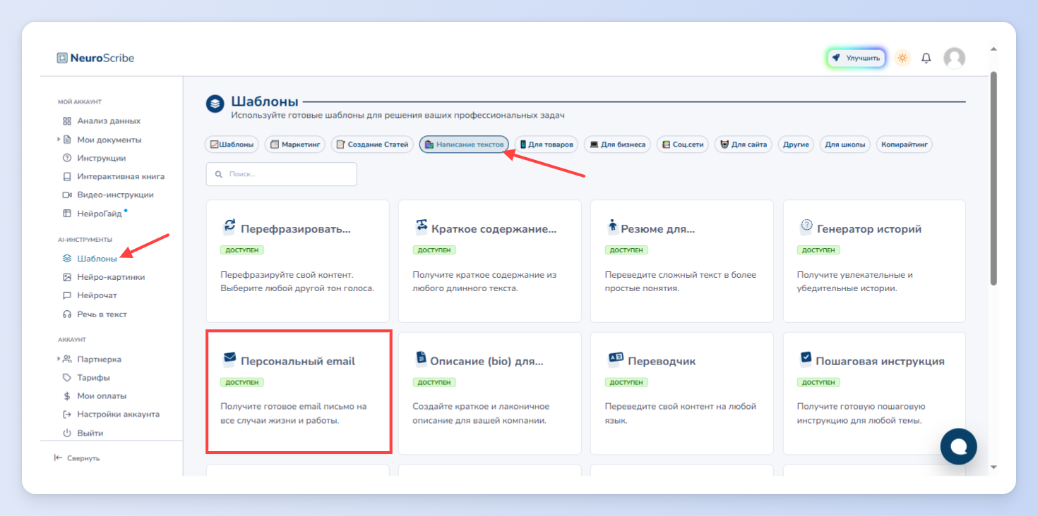Open Инструкции in sidebar
This screenshot has height=516, width=1038.
point(102,158)
